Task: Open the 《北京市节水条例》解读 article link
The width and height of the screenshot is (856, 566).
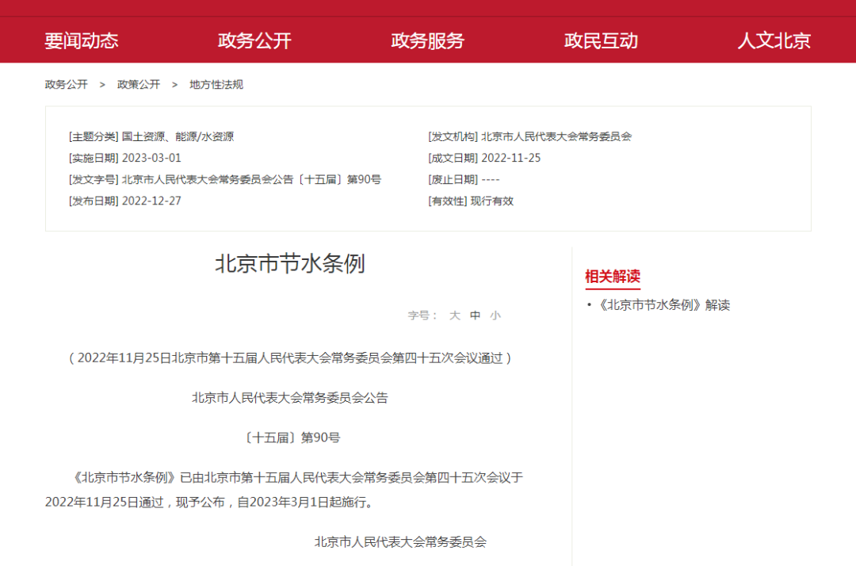Action: tap(664, 304)
